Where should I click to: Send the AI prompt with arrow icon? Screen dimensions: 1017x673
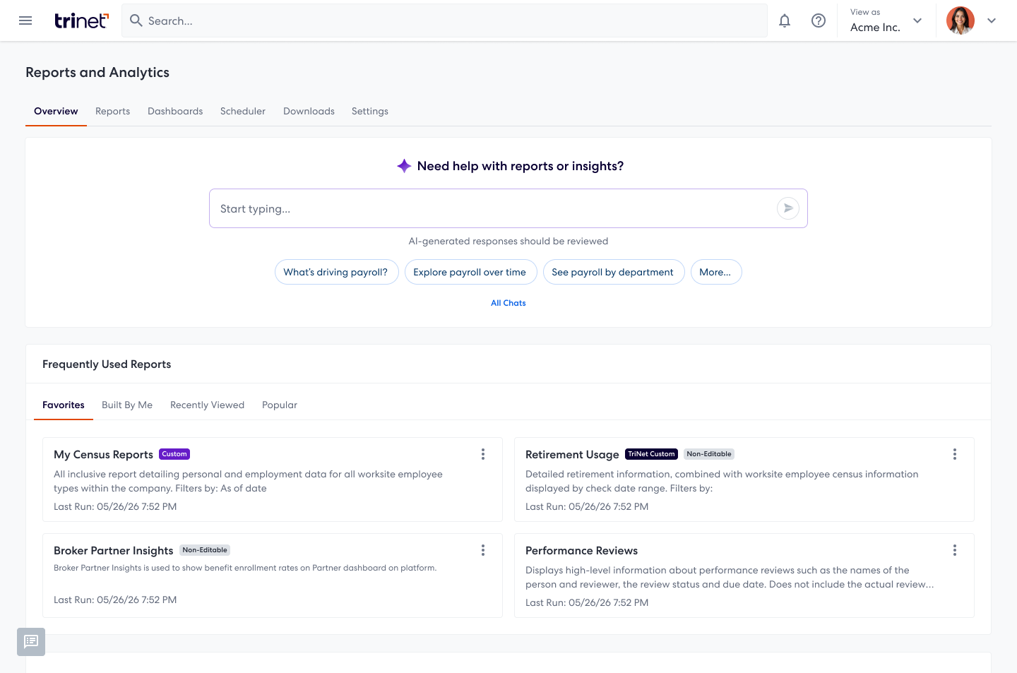click(788, 208)
